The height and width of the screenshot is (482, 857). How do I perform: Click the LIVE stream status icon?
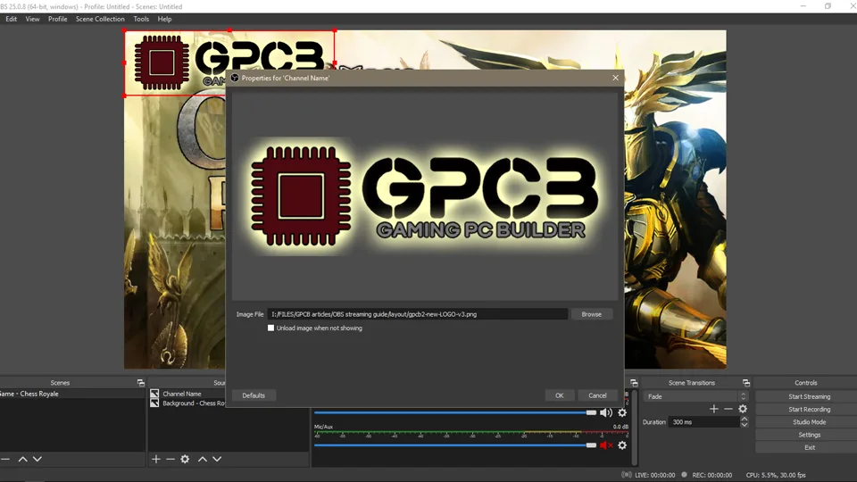pos(627,475)
